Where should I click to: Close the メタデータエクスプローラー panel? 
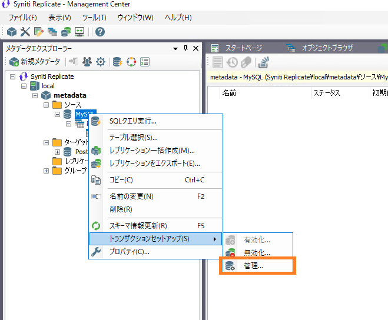195,48
